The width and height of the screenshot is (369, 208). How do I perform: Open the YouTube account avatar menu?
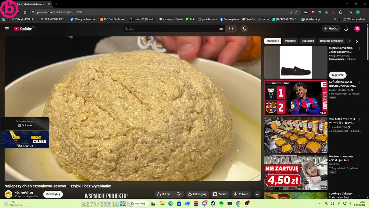[357, 29]
